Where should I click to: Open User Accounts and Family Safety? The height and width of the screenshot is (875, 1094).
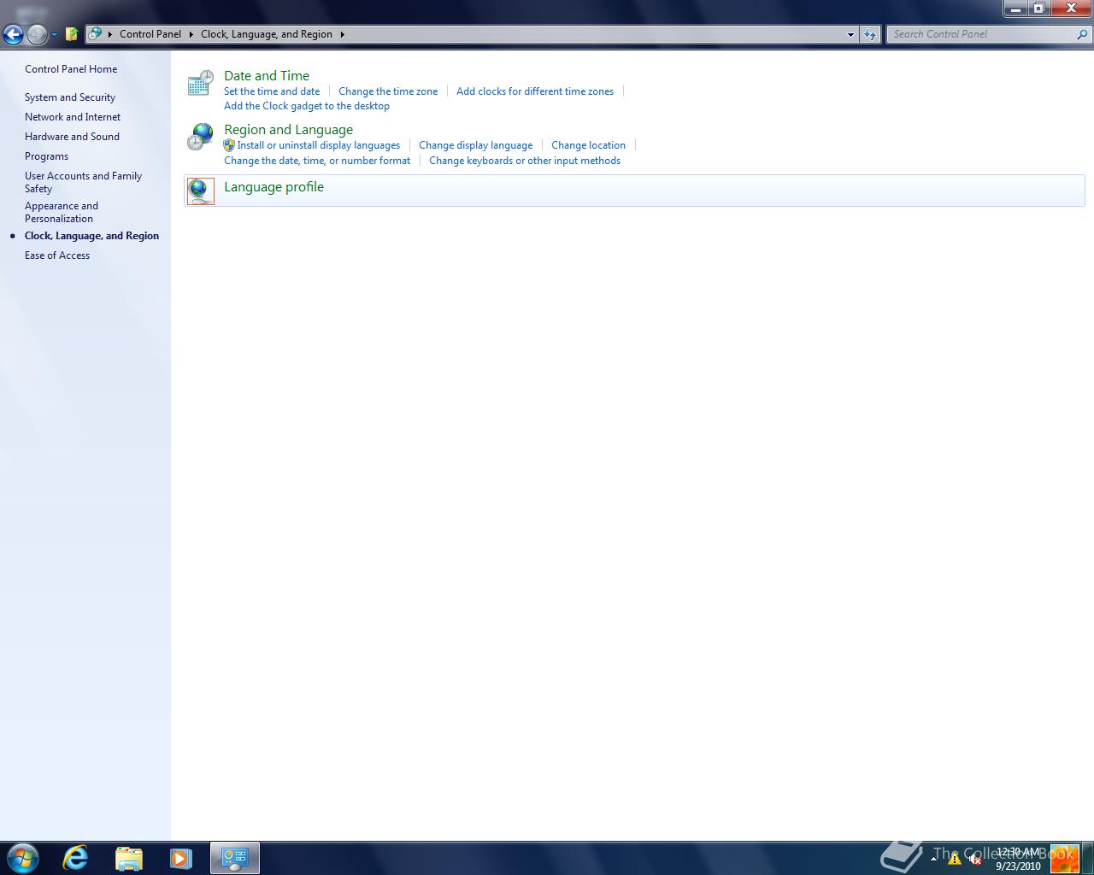click(83, 182)
